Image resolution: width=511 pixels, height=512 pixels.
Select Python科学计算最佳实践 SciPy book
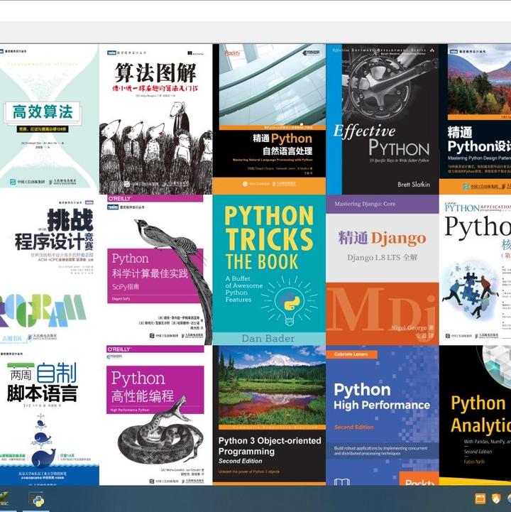156,270
